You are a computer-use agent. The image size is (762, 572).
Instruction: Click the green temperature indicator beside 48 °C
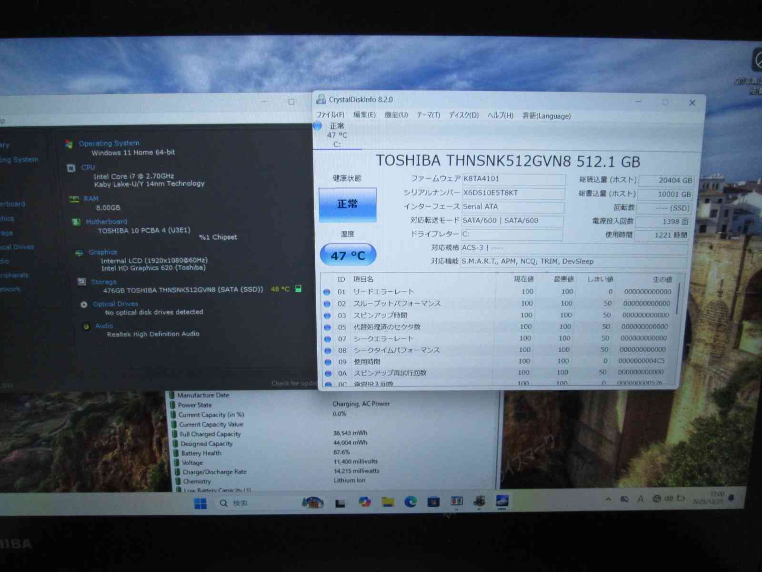pyautogui.click(x=299, y=288)
